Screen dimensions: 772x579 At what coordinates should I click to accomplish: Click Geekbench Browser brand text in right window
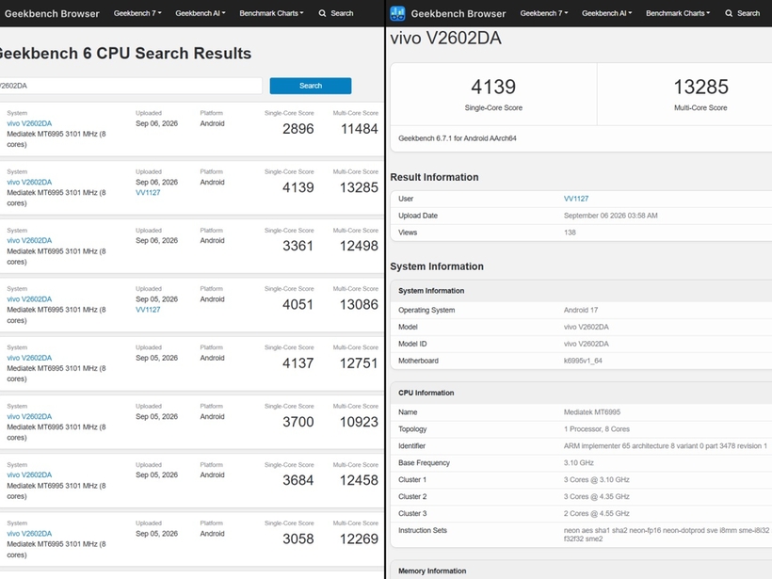(458, 14)
